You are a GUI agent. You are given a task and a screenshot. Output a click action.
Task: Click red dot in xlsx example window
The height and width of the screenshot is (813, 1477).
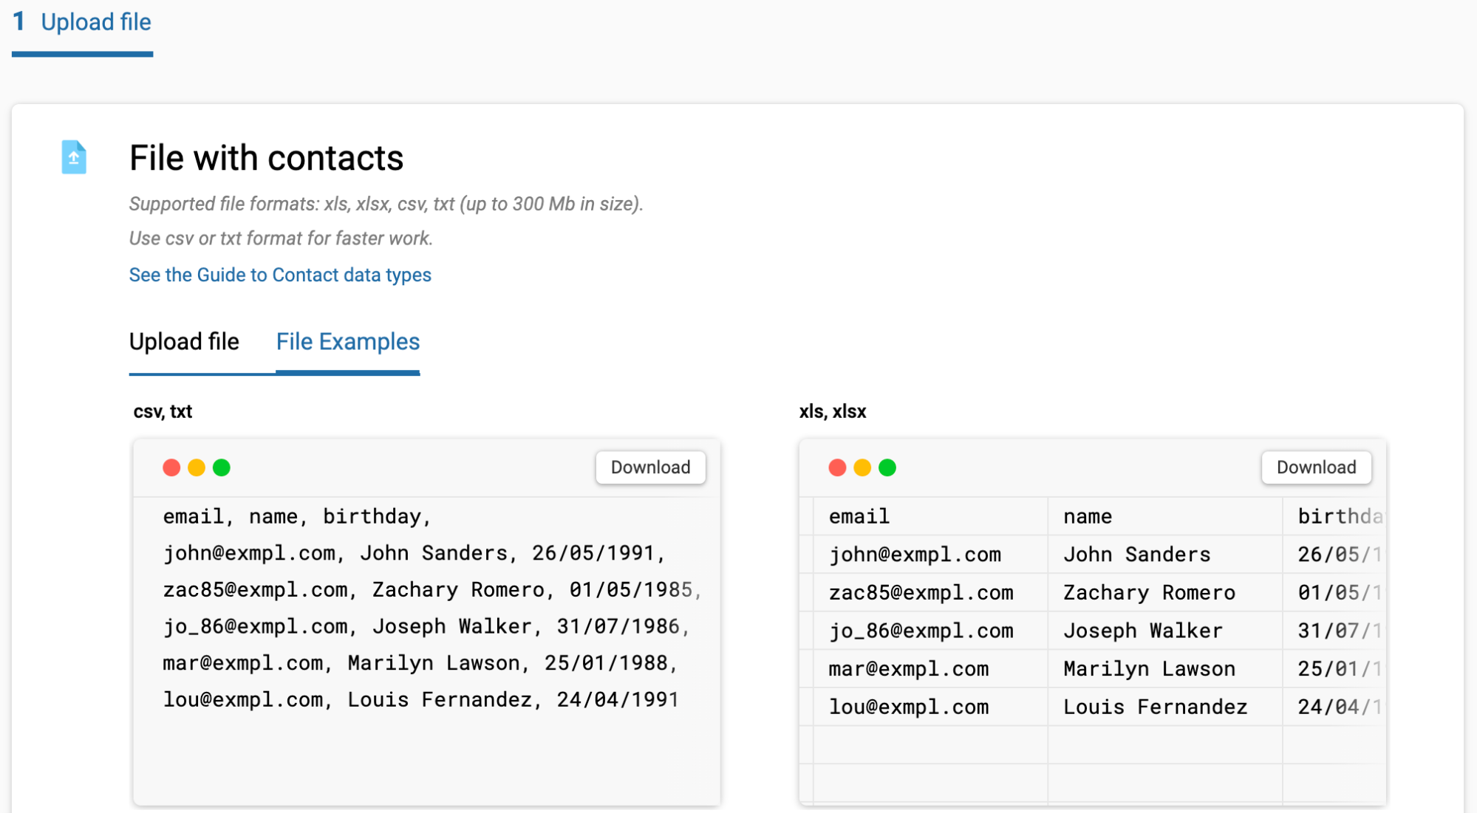(837, 467)
